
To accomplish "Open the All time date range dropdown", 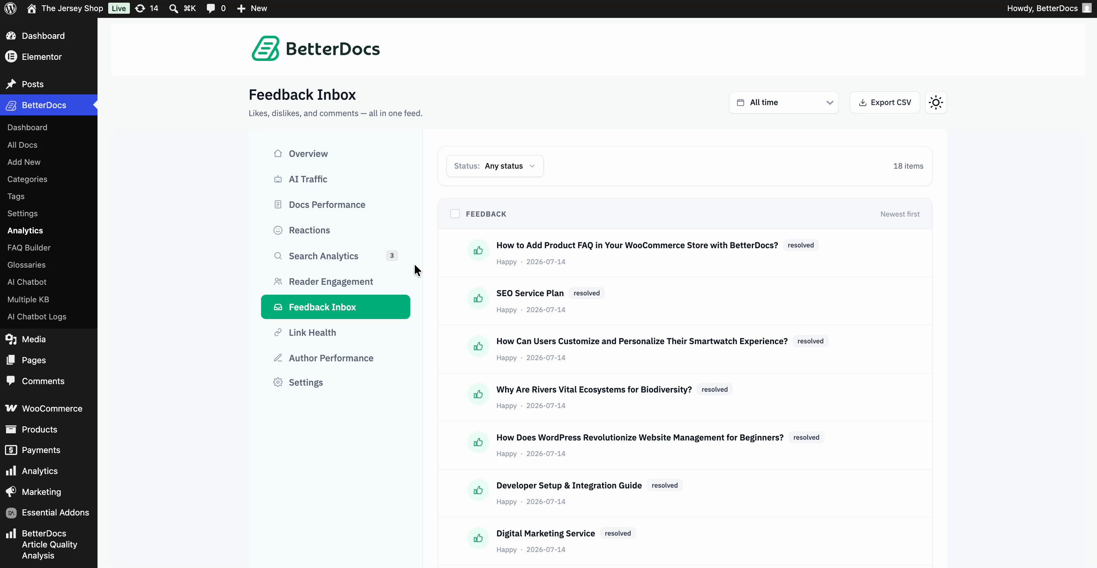I will click(x=784, y=102).
